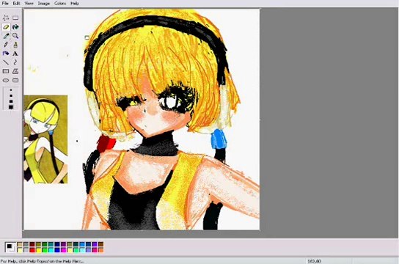Pick the bright red palette swatch
Viewport: 399px width, 264px height.
tap(32, 250)
